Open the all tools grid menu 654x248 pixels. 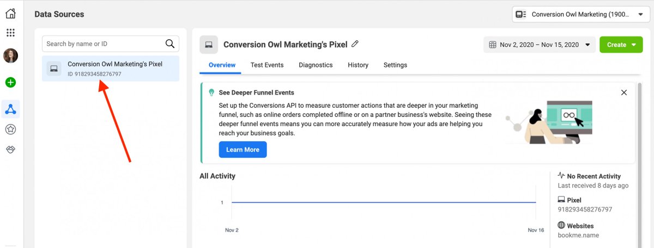pyautogui.click(x=10, y=33)
